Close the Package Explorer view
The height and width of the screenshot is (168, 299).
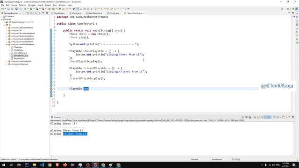(x=20, y=13)
